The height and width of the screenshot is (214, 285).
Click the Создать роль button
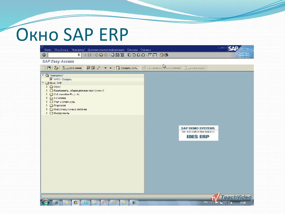click(127, 68)
